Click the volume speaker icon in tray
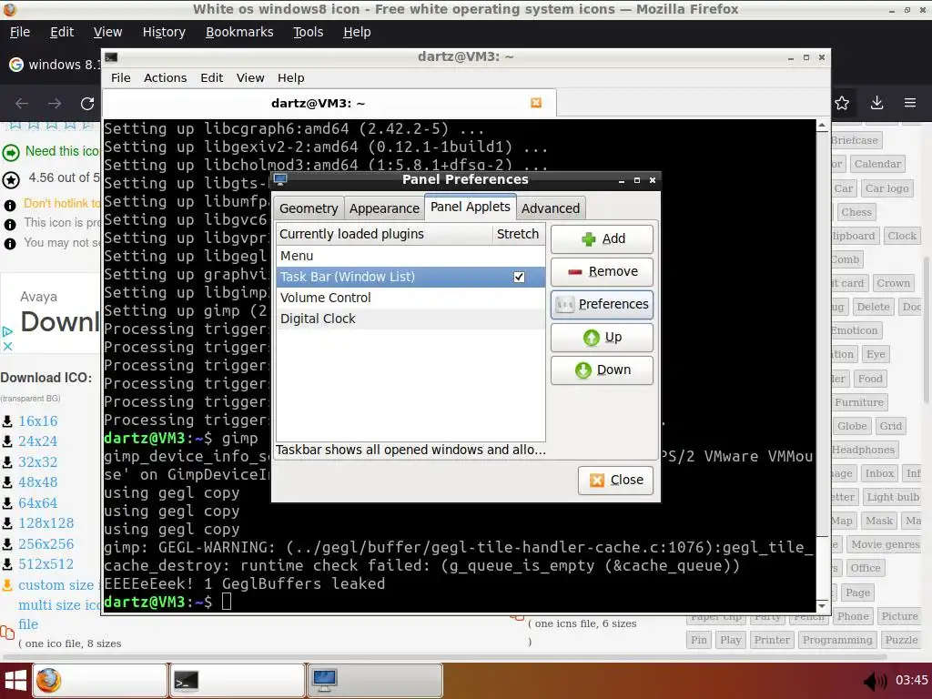 [x=875, y=681]
